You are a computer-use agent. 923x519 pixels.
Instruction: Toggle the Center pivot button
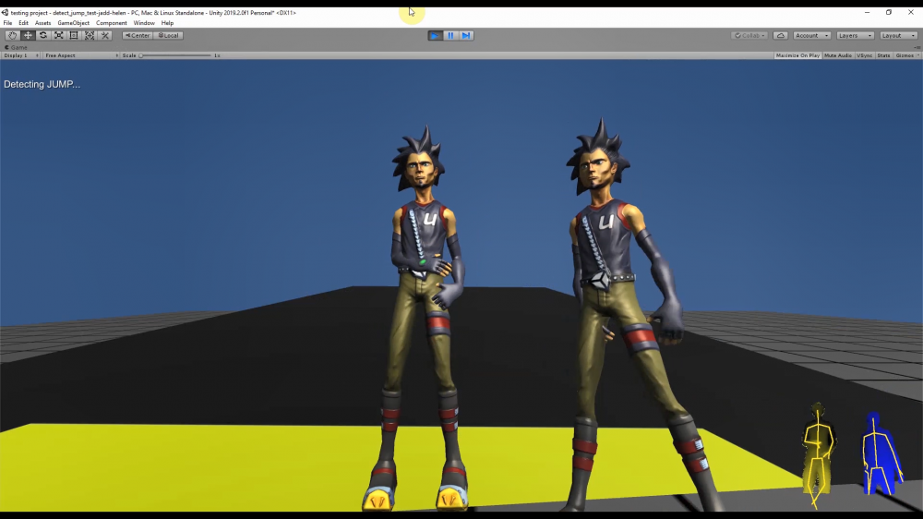[x=138, y=35]
